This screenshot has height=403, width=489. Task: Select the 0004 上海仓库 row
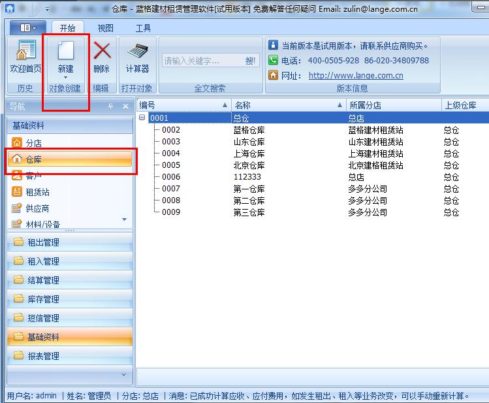(248, 153)
